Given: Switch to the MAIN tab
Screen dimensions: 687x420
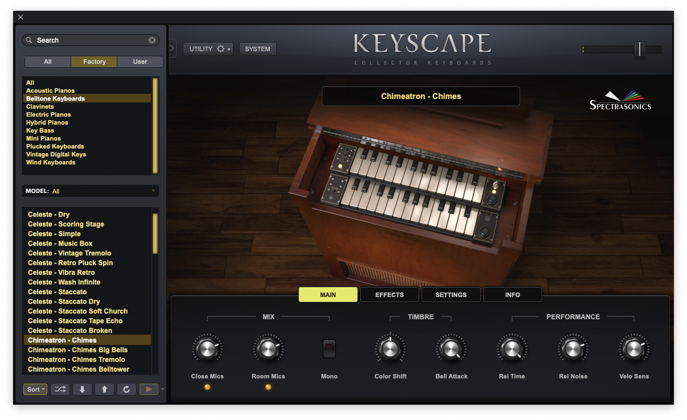Looking at the screenshot, I should [x=328, y=295].
